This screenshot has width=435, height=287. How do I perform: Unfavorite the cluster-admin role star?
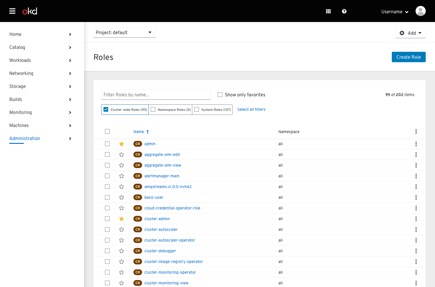click(122, 219)
